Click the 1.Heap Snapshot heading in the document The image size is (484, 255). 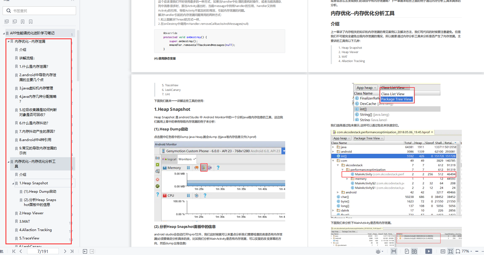tap(172, 109)
